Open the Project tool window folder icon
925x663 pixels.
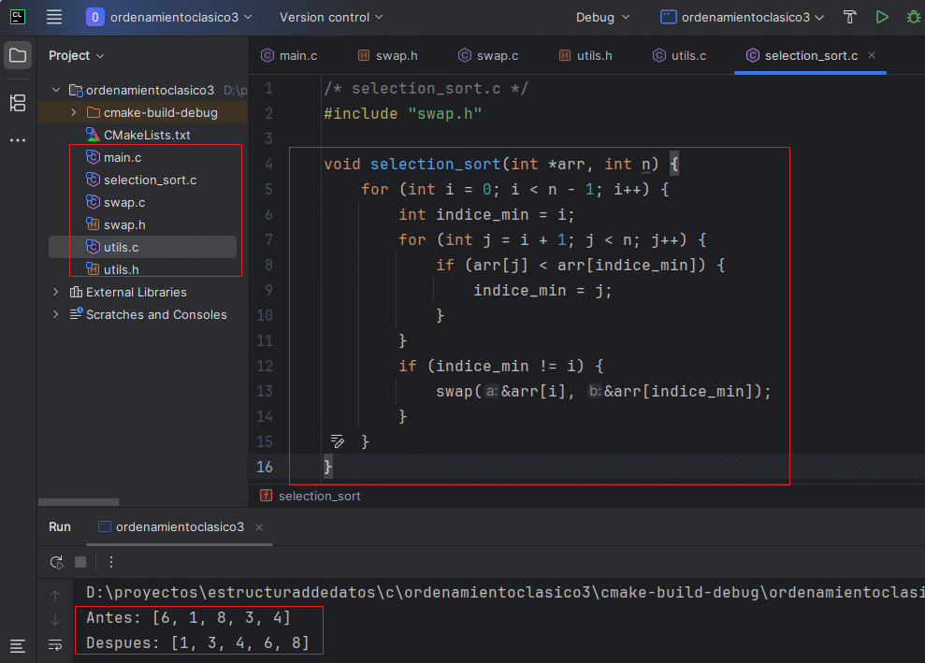(17, 56)
